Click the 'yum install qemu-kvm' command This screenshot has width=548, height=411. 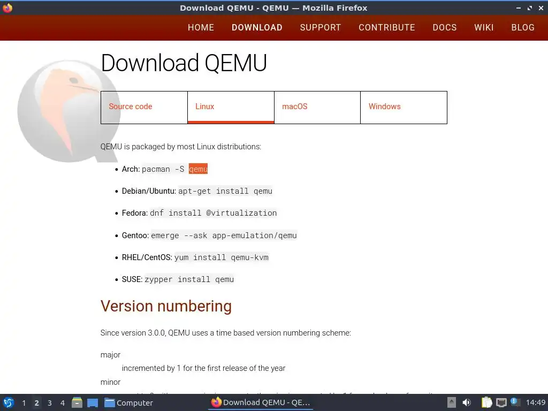(222, 257)
